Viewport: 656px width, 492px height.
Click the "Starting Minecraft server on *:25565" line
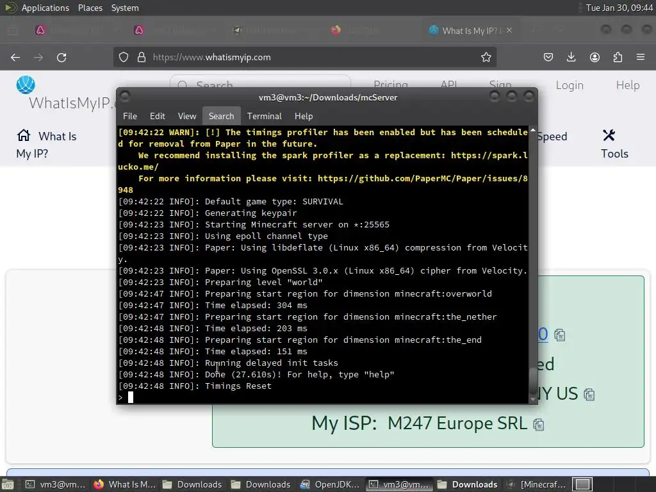pyautogui.click(x=254, y=225)
